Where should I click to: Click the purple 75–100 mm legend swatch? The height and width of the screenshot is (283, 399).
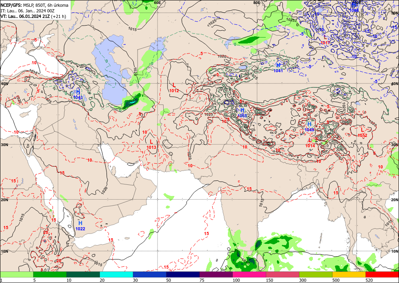click(x=216, y=274)
